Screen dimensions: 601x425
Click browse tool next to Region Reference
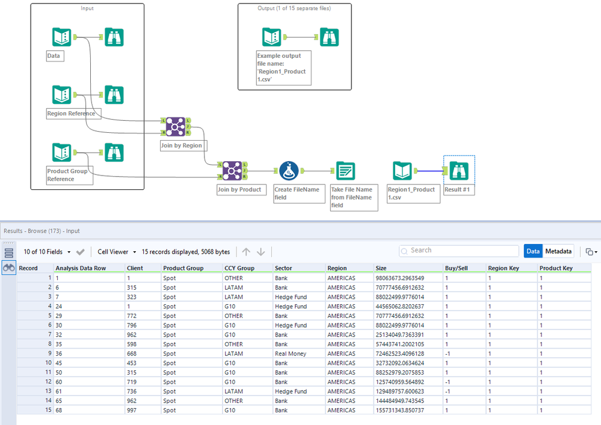(x=114, y=95)
